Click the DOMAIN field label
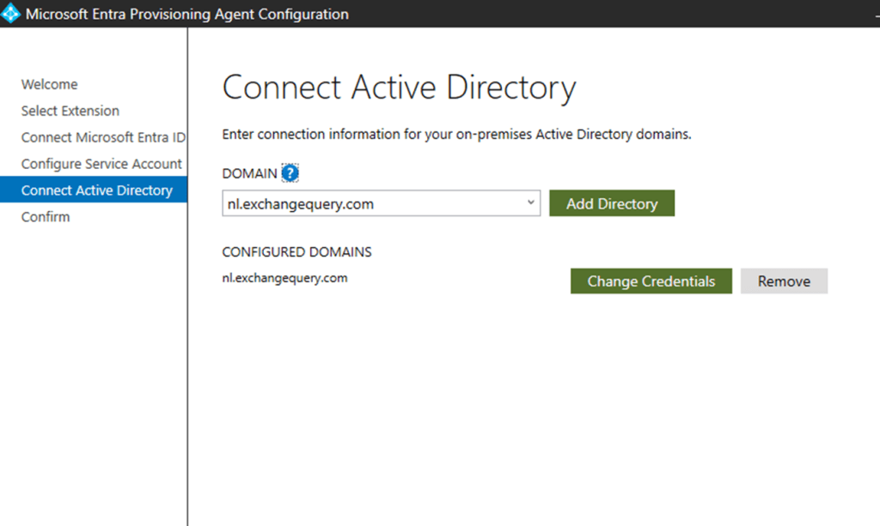The image size is (880, 526). [249, 173]
